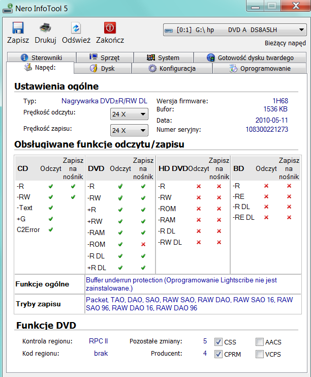Switch to the Sterowniki tab
The image size is (311, 377).
42,57
